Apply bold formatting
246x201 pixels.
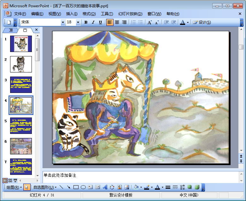click(86, 22)
